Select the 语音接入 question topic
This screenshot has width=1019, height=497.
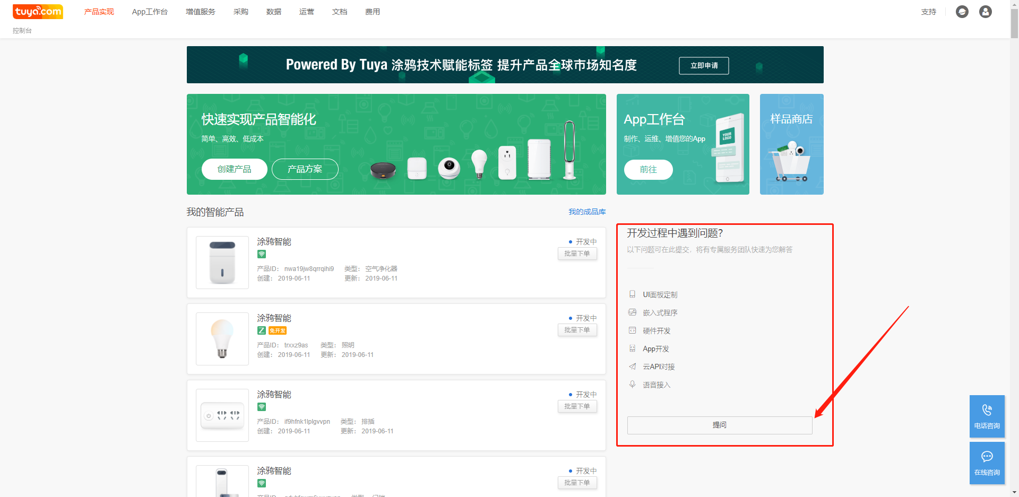point(657,385)
